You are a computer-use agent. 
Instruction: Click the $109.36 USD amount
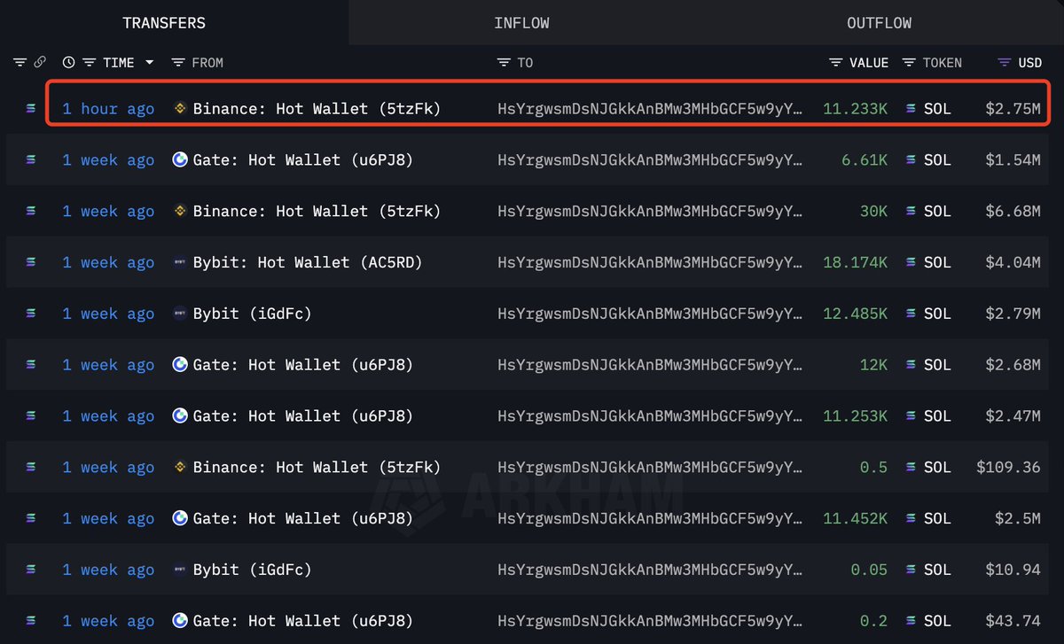[1008, 468]
